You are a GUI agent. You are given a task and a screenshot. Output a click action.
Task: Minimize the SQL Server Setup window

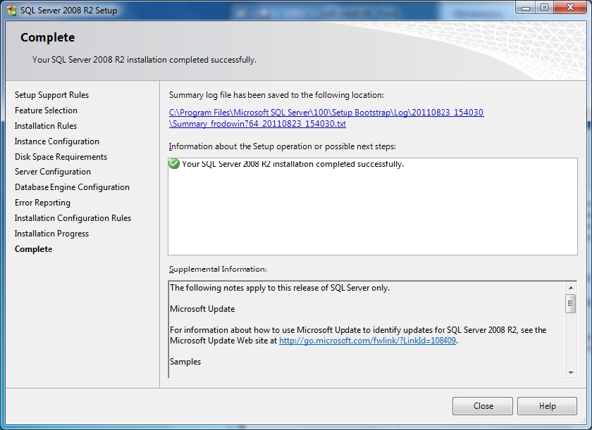[526, 8]
